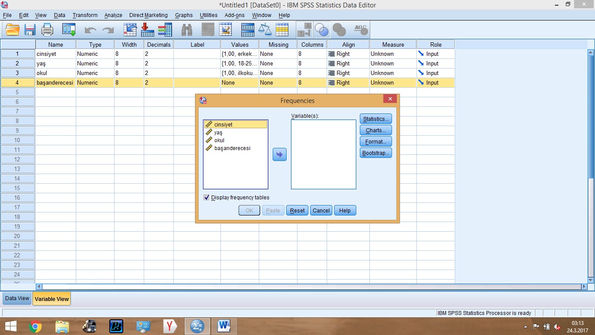Switch to the Data View tab
595x335 pixels.
[17, 298]
